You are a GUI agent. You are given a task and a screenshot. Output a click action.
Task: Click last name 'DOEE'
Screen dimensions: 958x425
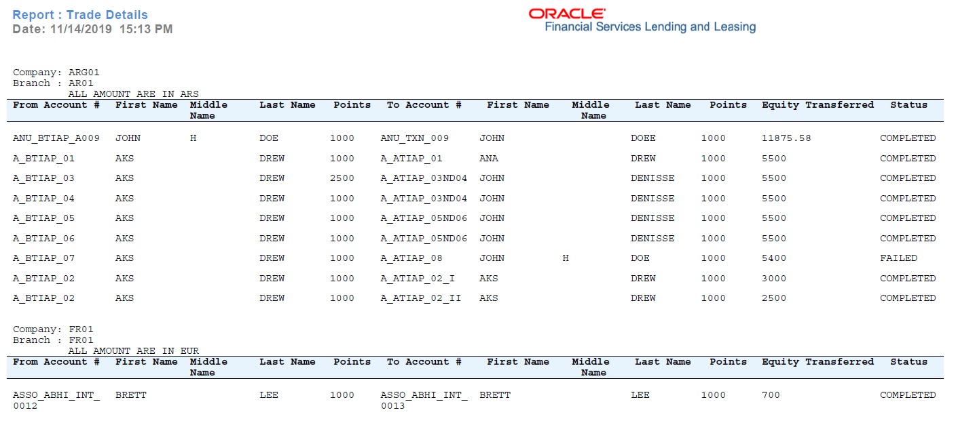(x=643, y=138)
